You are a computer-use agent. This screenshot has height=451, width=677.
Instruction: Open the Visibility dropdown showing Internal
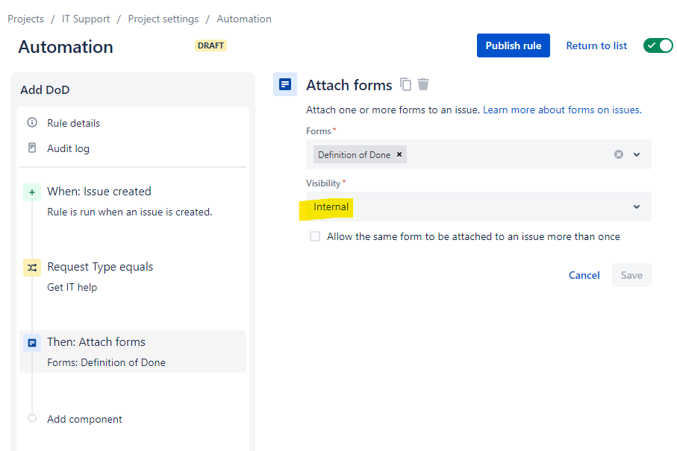[x=478, y=206]
